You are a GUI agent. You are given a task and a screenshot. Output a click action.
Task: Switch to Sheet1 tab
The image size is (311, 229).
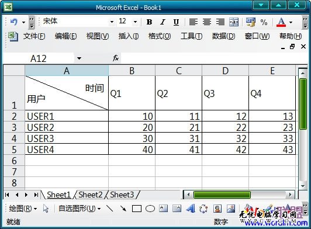pos(58,195)
